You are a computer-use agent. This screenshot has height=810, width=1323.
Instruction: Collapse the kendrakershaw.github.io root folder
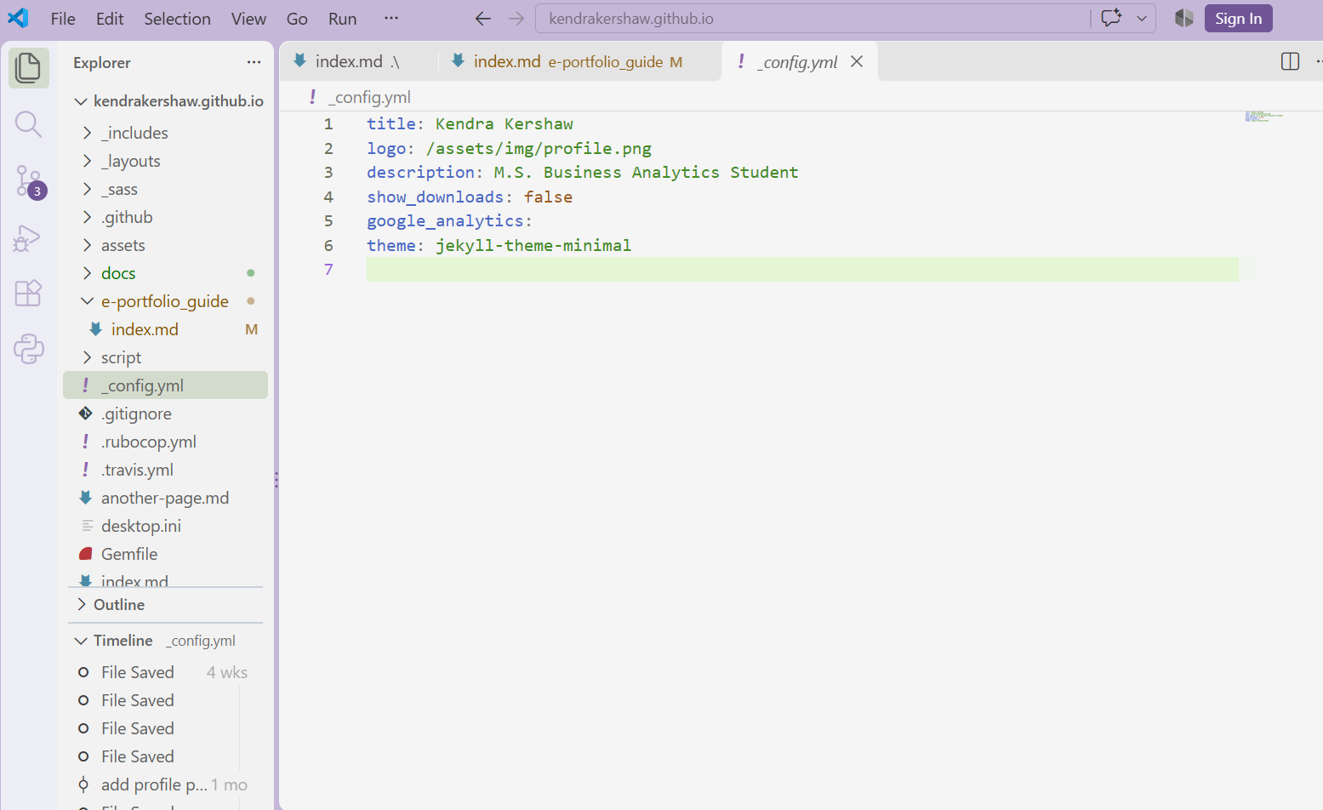pyautogui.click(x=166, y=101)
